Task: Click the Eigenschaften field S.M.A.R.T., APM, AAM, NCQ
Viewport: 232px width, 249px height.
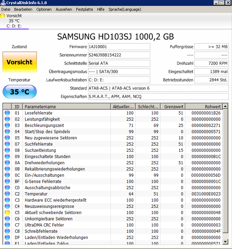Action: coord(158,96)
